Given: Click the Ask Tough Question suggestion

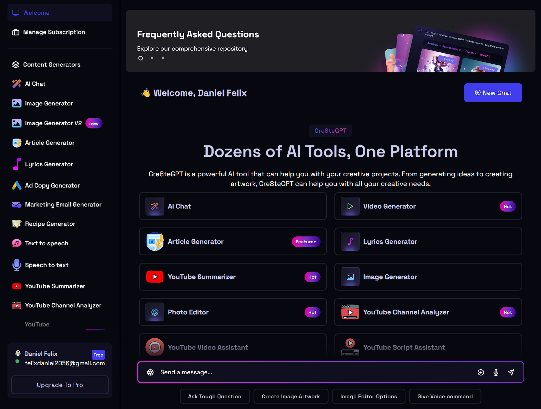Looking at the screenshot, I should (215, 396).
